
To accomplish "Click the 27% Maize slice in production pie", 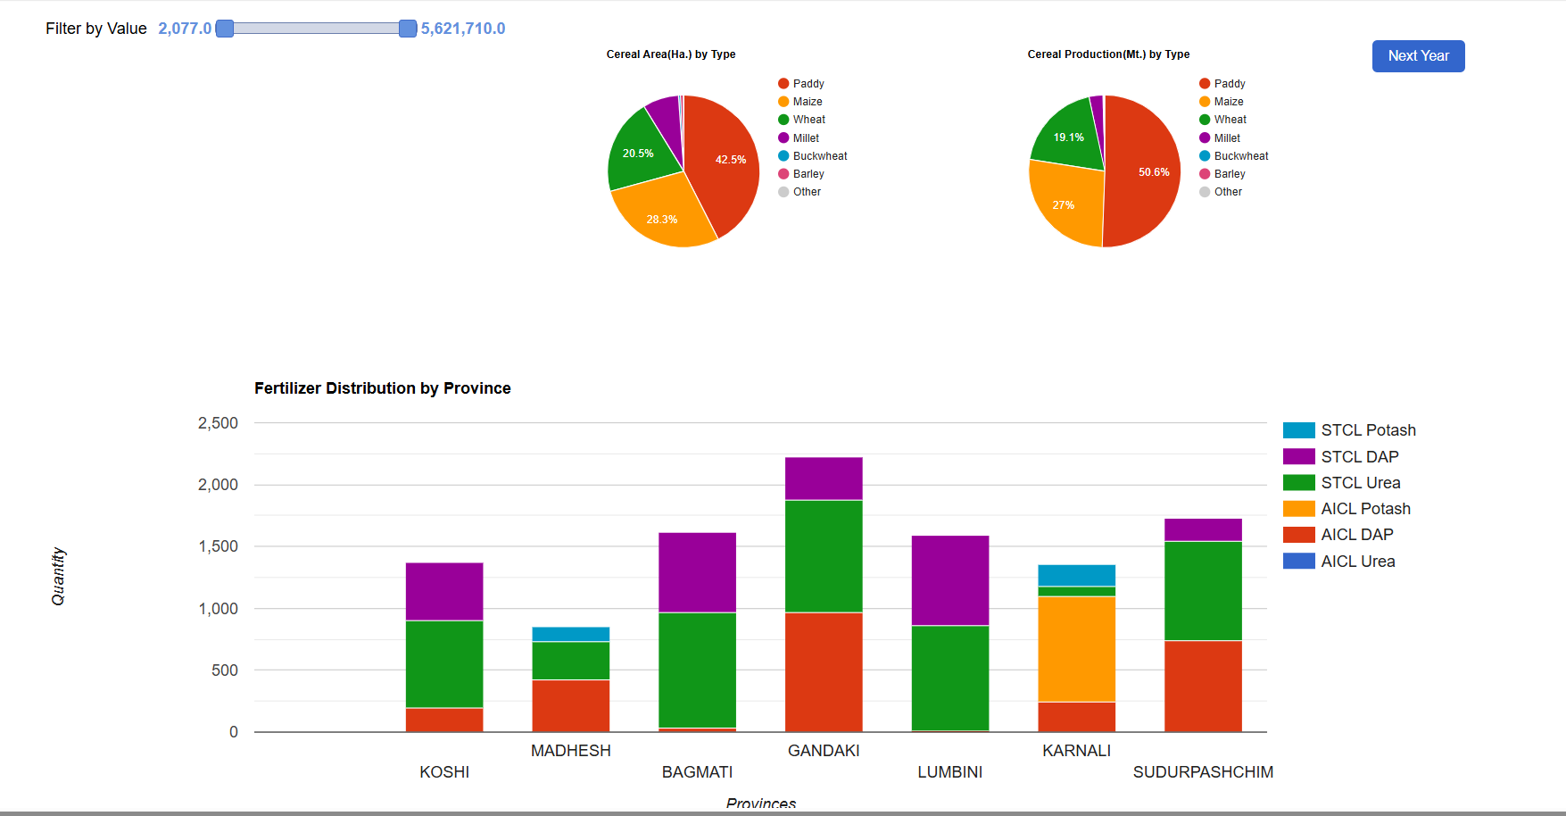I will (x=1062, y=204).
